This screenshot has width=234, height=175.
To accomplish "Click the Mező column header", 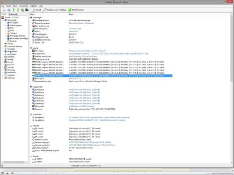I will [x=32, y=14].
